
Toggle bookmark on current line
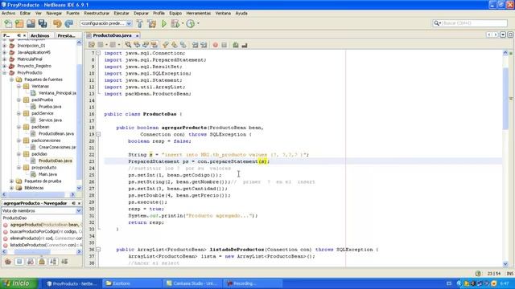(x=183, y=45)
